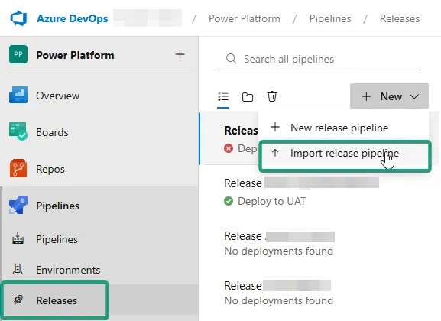This screenshot has height=321, width=441.
Task: Click the green success check icon
Action: [229, 201]
